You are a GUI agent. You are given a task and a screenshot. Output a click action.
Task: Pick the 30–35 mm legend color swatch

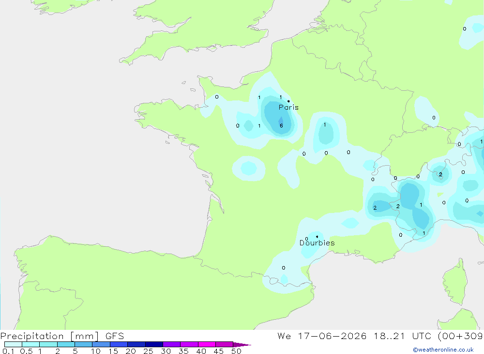click(x=172, y=344)
